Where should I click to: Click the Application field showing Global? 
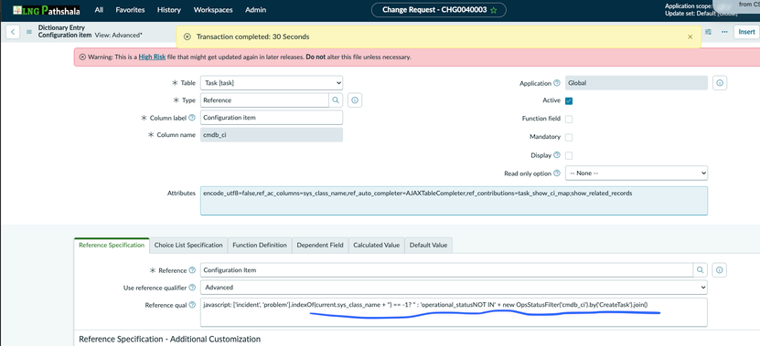click(x=637, y=83)
